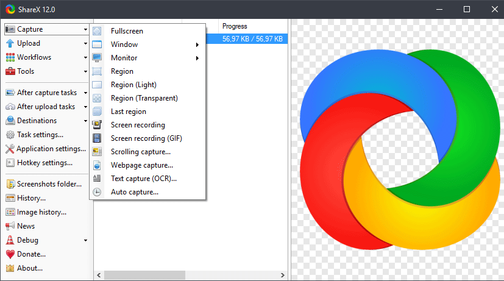Click the Webpage capture globe icon
Viewport: 504px width, 281px height.
(97, 165)
